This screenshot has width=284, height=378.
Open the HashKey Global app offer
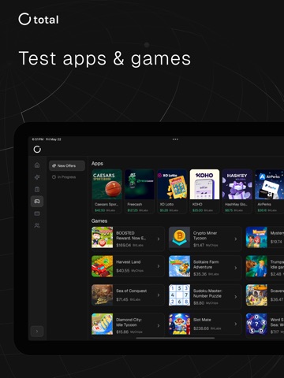(x=237, y=191)
